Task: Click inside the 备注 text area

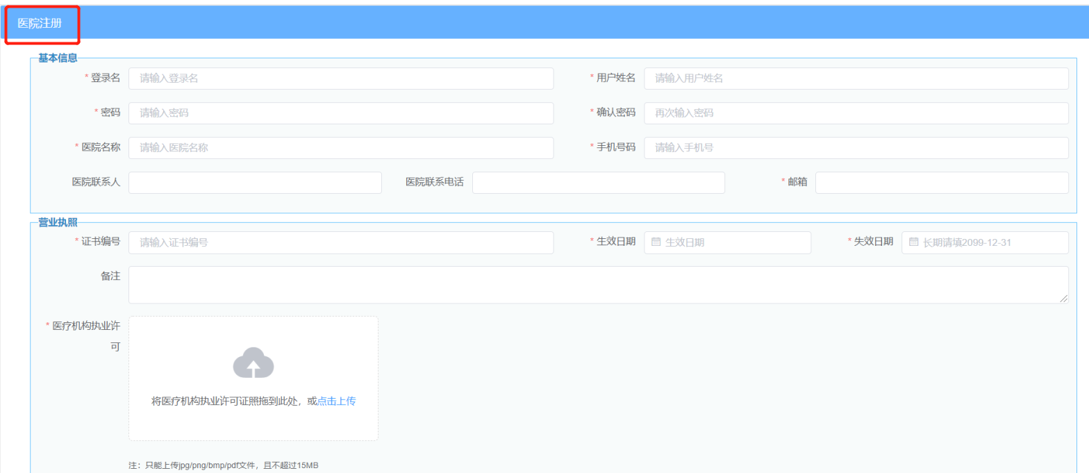Action: click(x=597, y=284)
